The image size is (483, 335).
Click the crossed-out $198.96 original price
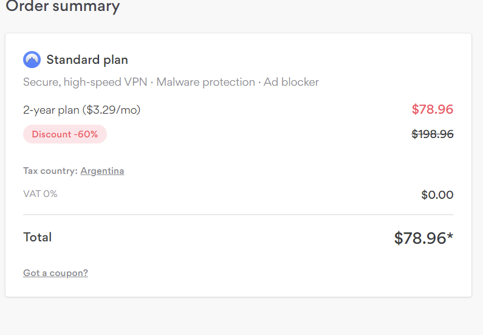coord(433,134)
